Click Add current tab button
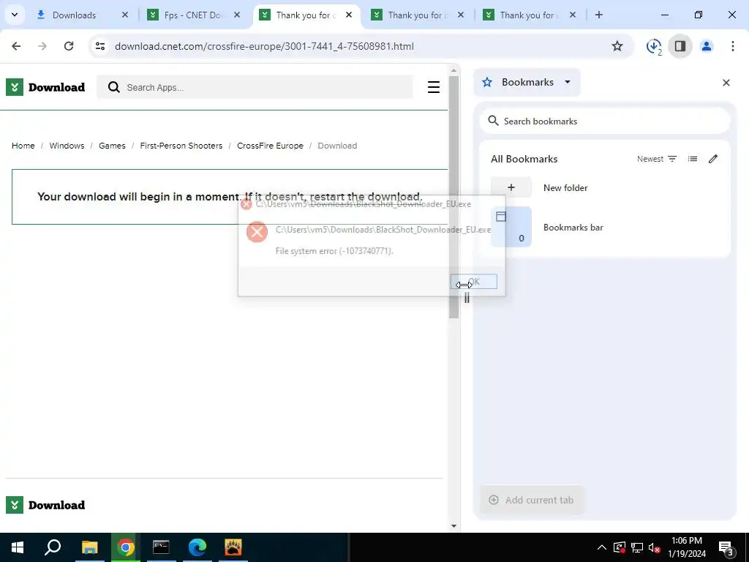 (x=532, y=500)
